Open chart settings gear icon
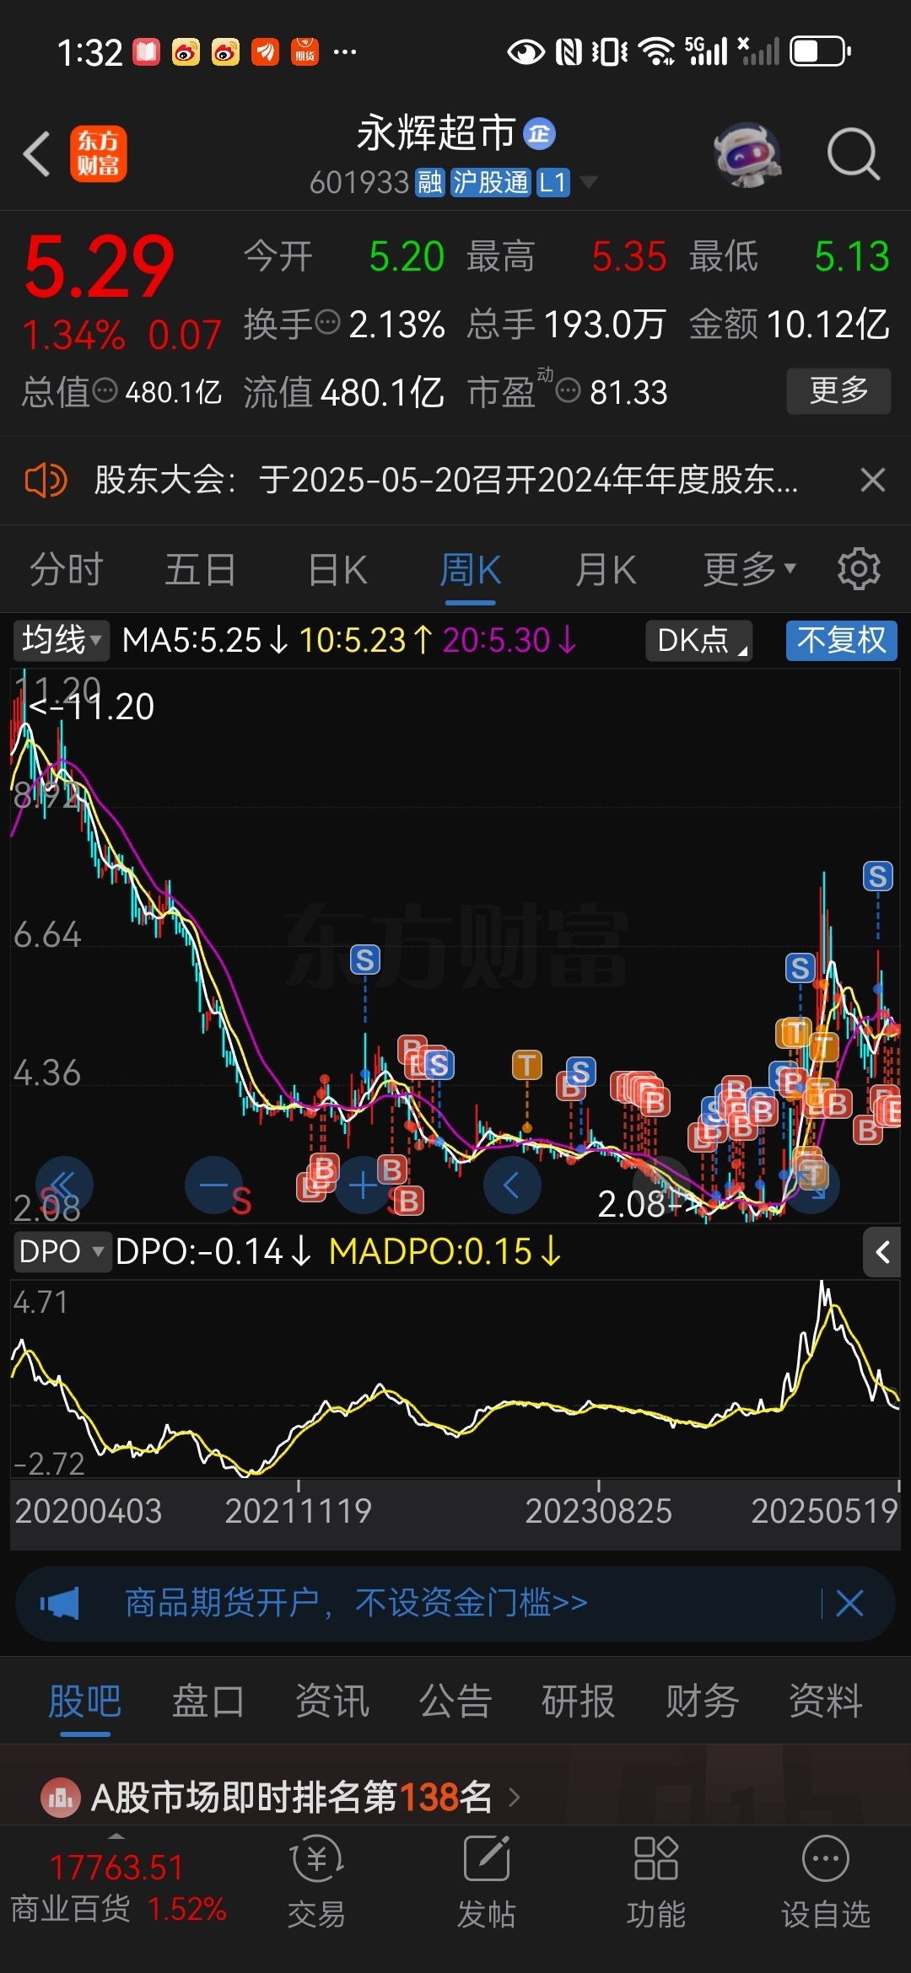The width and height of the screenshot is (911, 1973). click(859, 569)
